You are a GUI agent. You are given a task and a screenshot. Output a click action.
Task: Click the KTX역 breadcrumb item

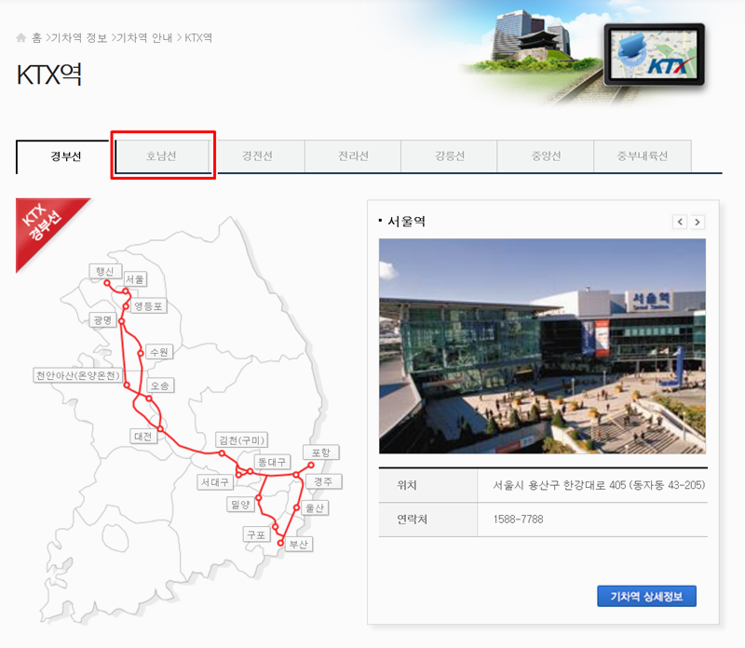[198, 37]
